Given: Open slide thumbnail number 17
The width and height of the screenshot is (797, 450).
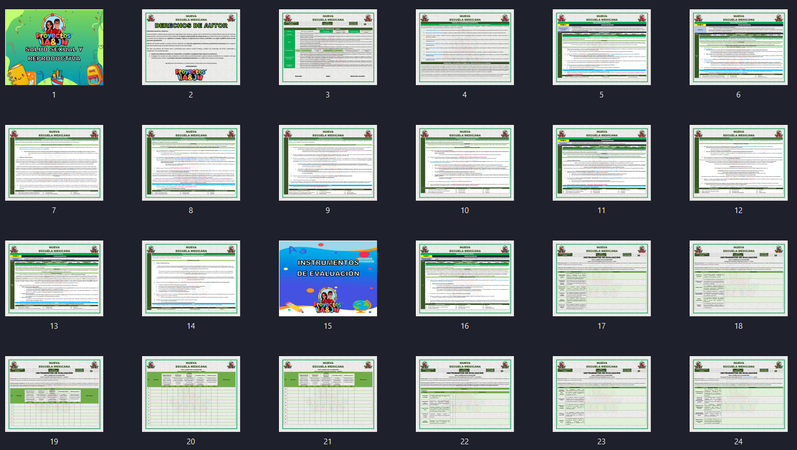Looking at the screenshot, I should [x=602, y=278].
